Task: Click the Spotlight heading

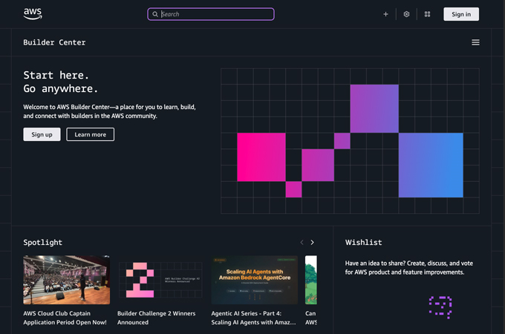Action: point(43,242)
